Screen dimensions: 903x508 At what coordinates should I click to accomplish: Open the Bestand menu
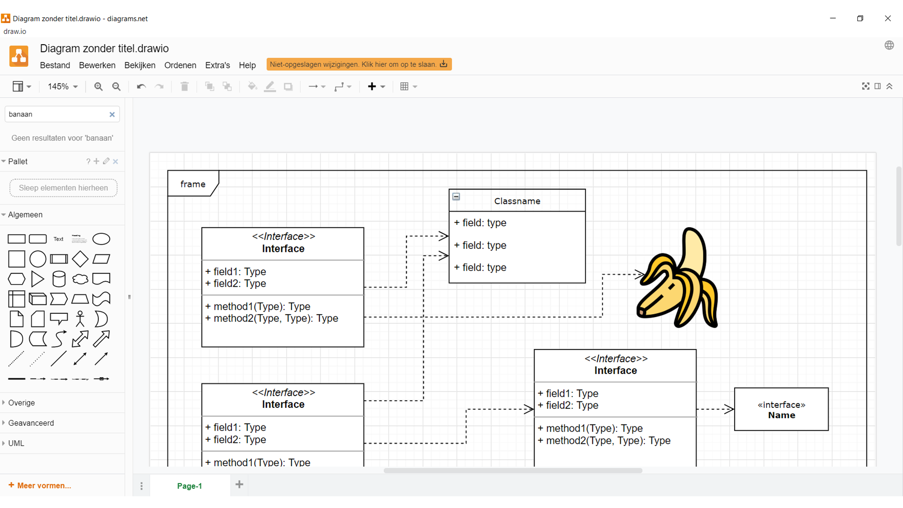pos(55,65)
